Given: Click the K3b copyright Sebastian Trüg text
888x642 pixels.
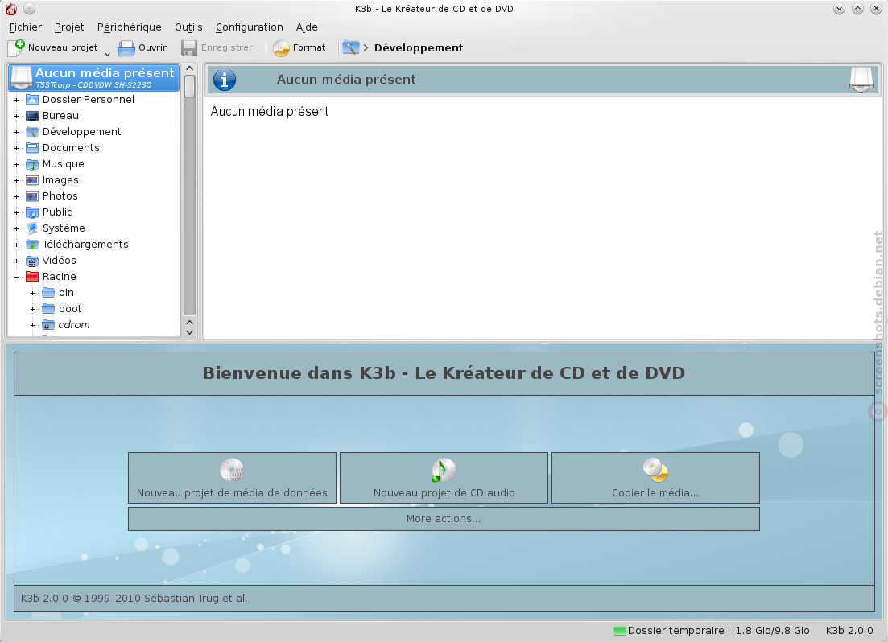Looking at the screenshot, I should pos(134,599).
